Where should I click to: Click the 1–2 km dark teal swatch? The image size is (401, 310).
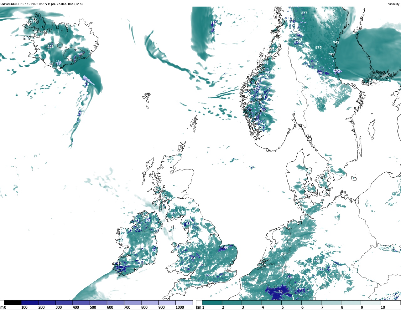tap(212, 303)
